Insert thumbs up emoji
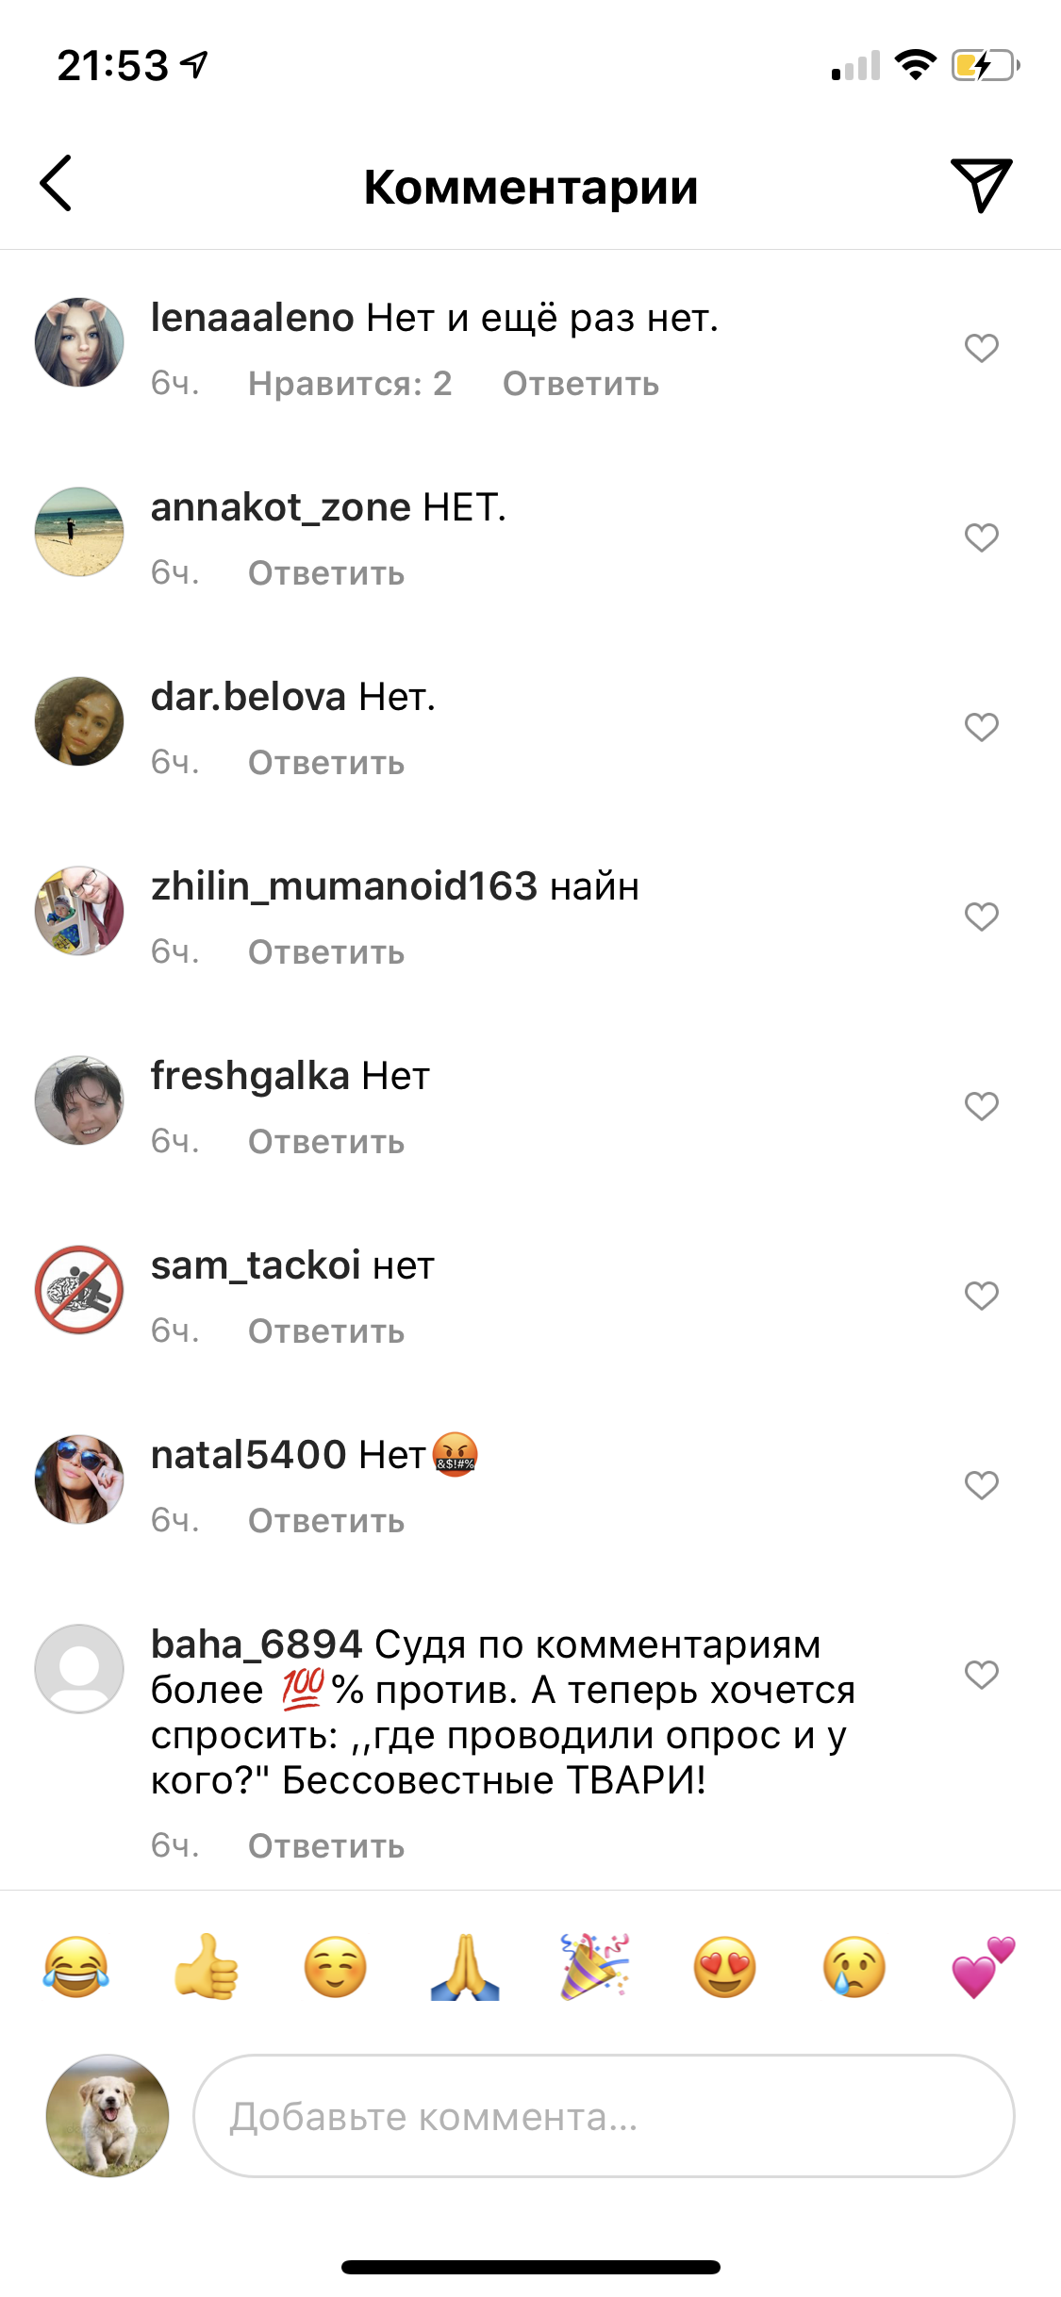 [206, 1968]
